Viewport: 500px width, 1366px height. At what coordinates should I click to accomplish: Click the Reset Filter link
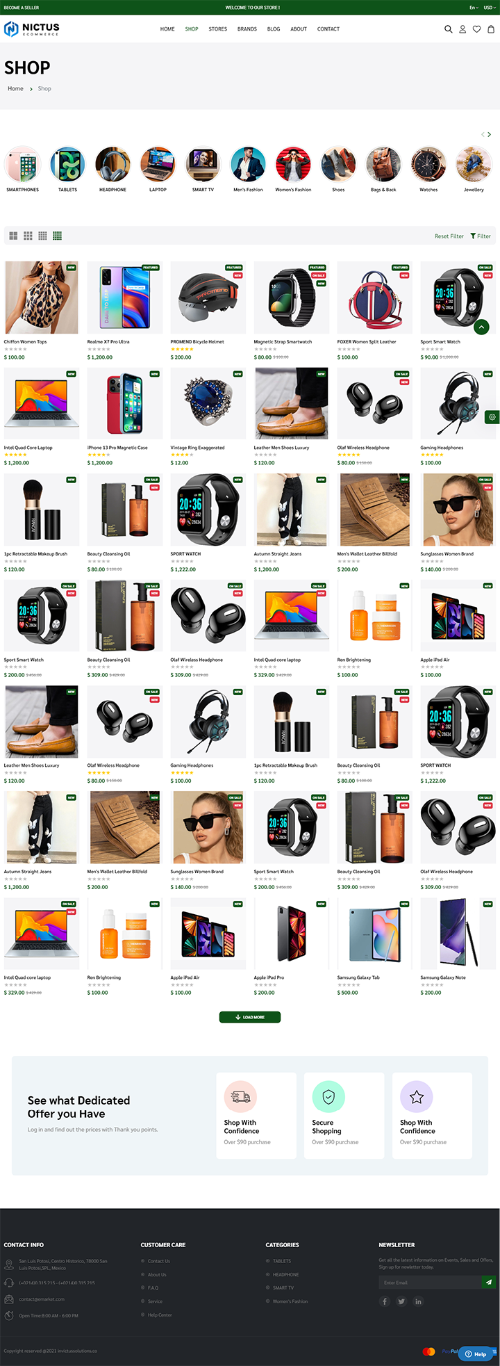pos(449,236)
